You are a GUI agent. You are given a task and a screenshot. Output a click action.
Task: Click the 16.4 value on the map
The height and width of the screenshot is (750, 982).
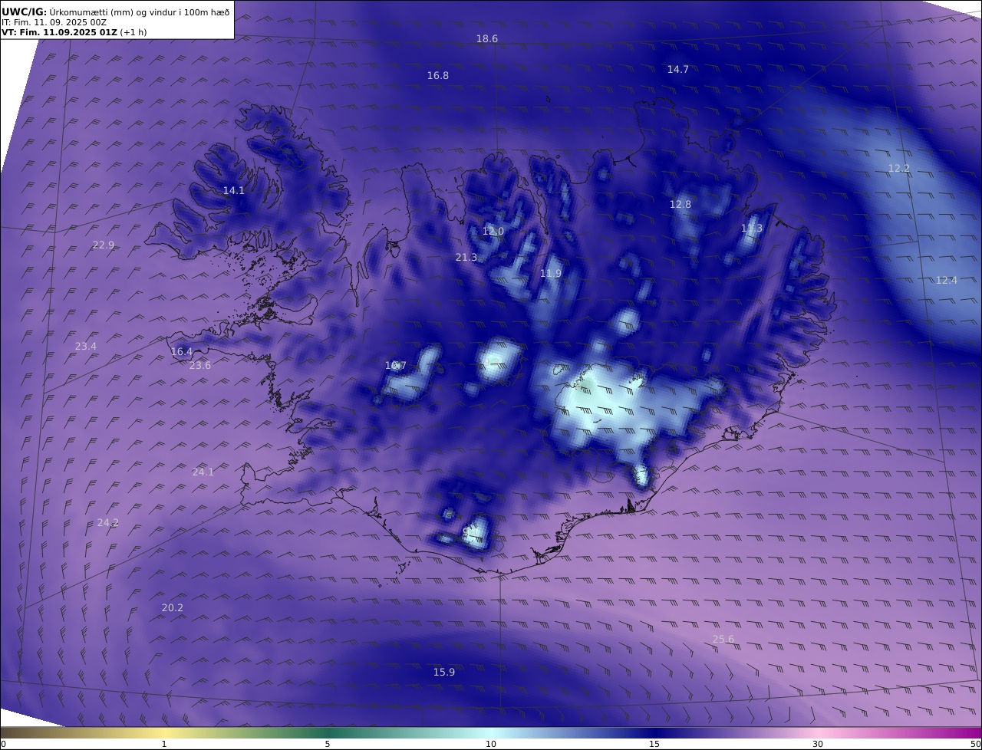click(181, 351)
